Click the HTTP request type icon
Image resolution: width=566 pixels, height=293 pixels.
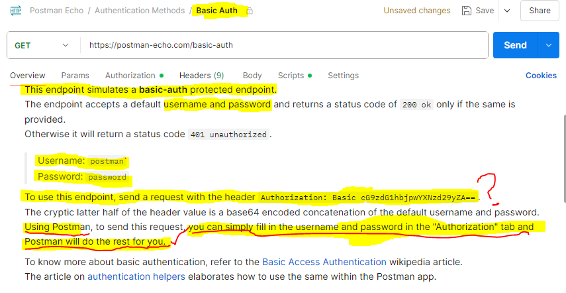coord(16,11)
